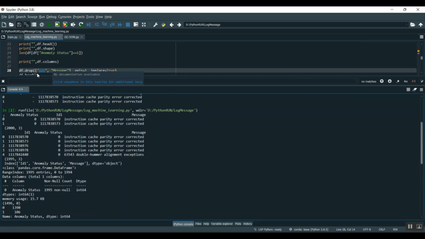
Task: Open file with the folder icon
Action: [x=11, y=25]
